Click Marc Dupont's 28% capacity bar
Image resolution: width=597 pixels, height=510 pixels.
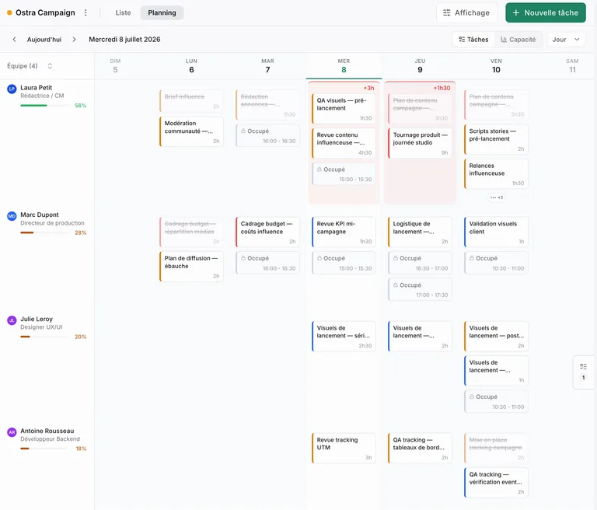point(44,232)
